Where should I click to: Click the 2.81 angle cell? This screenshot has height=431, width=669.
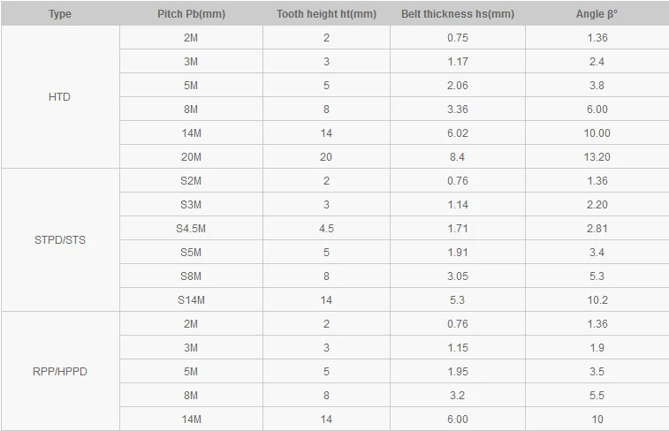597,229
